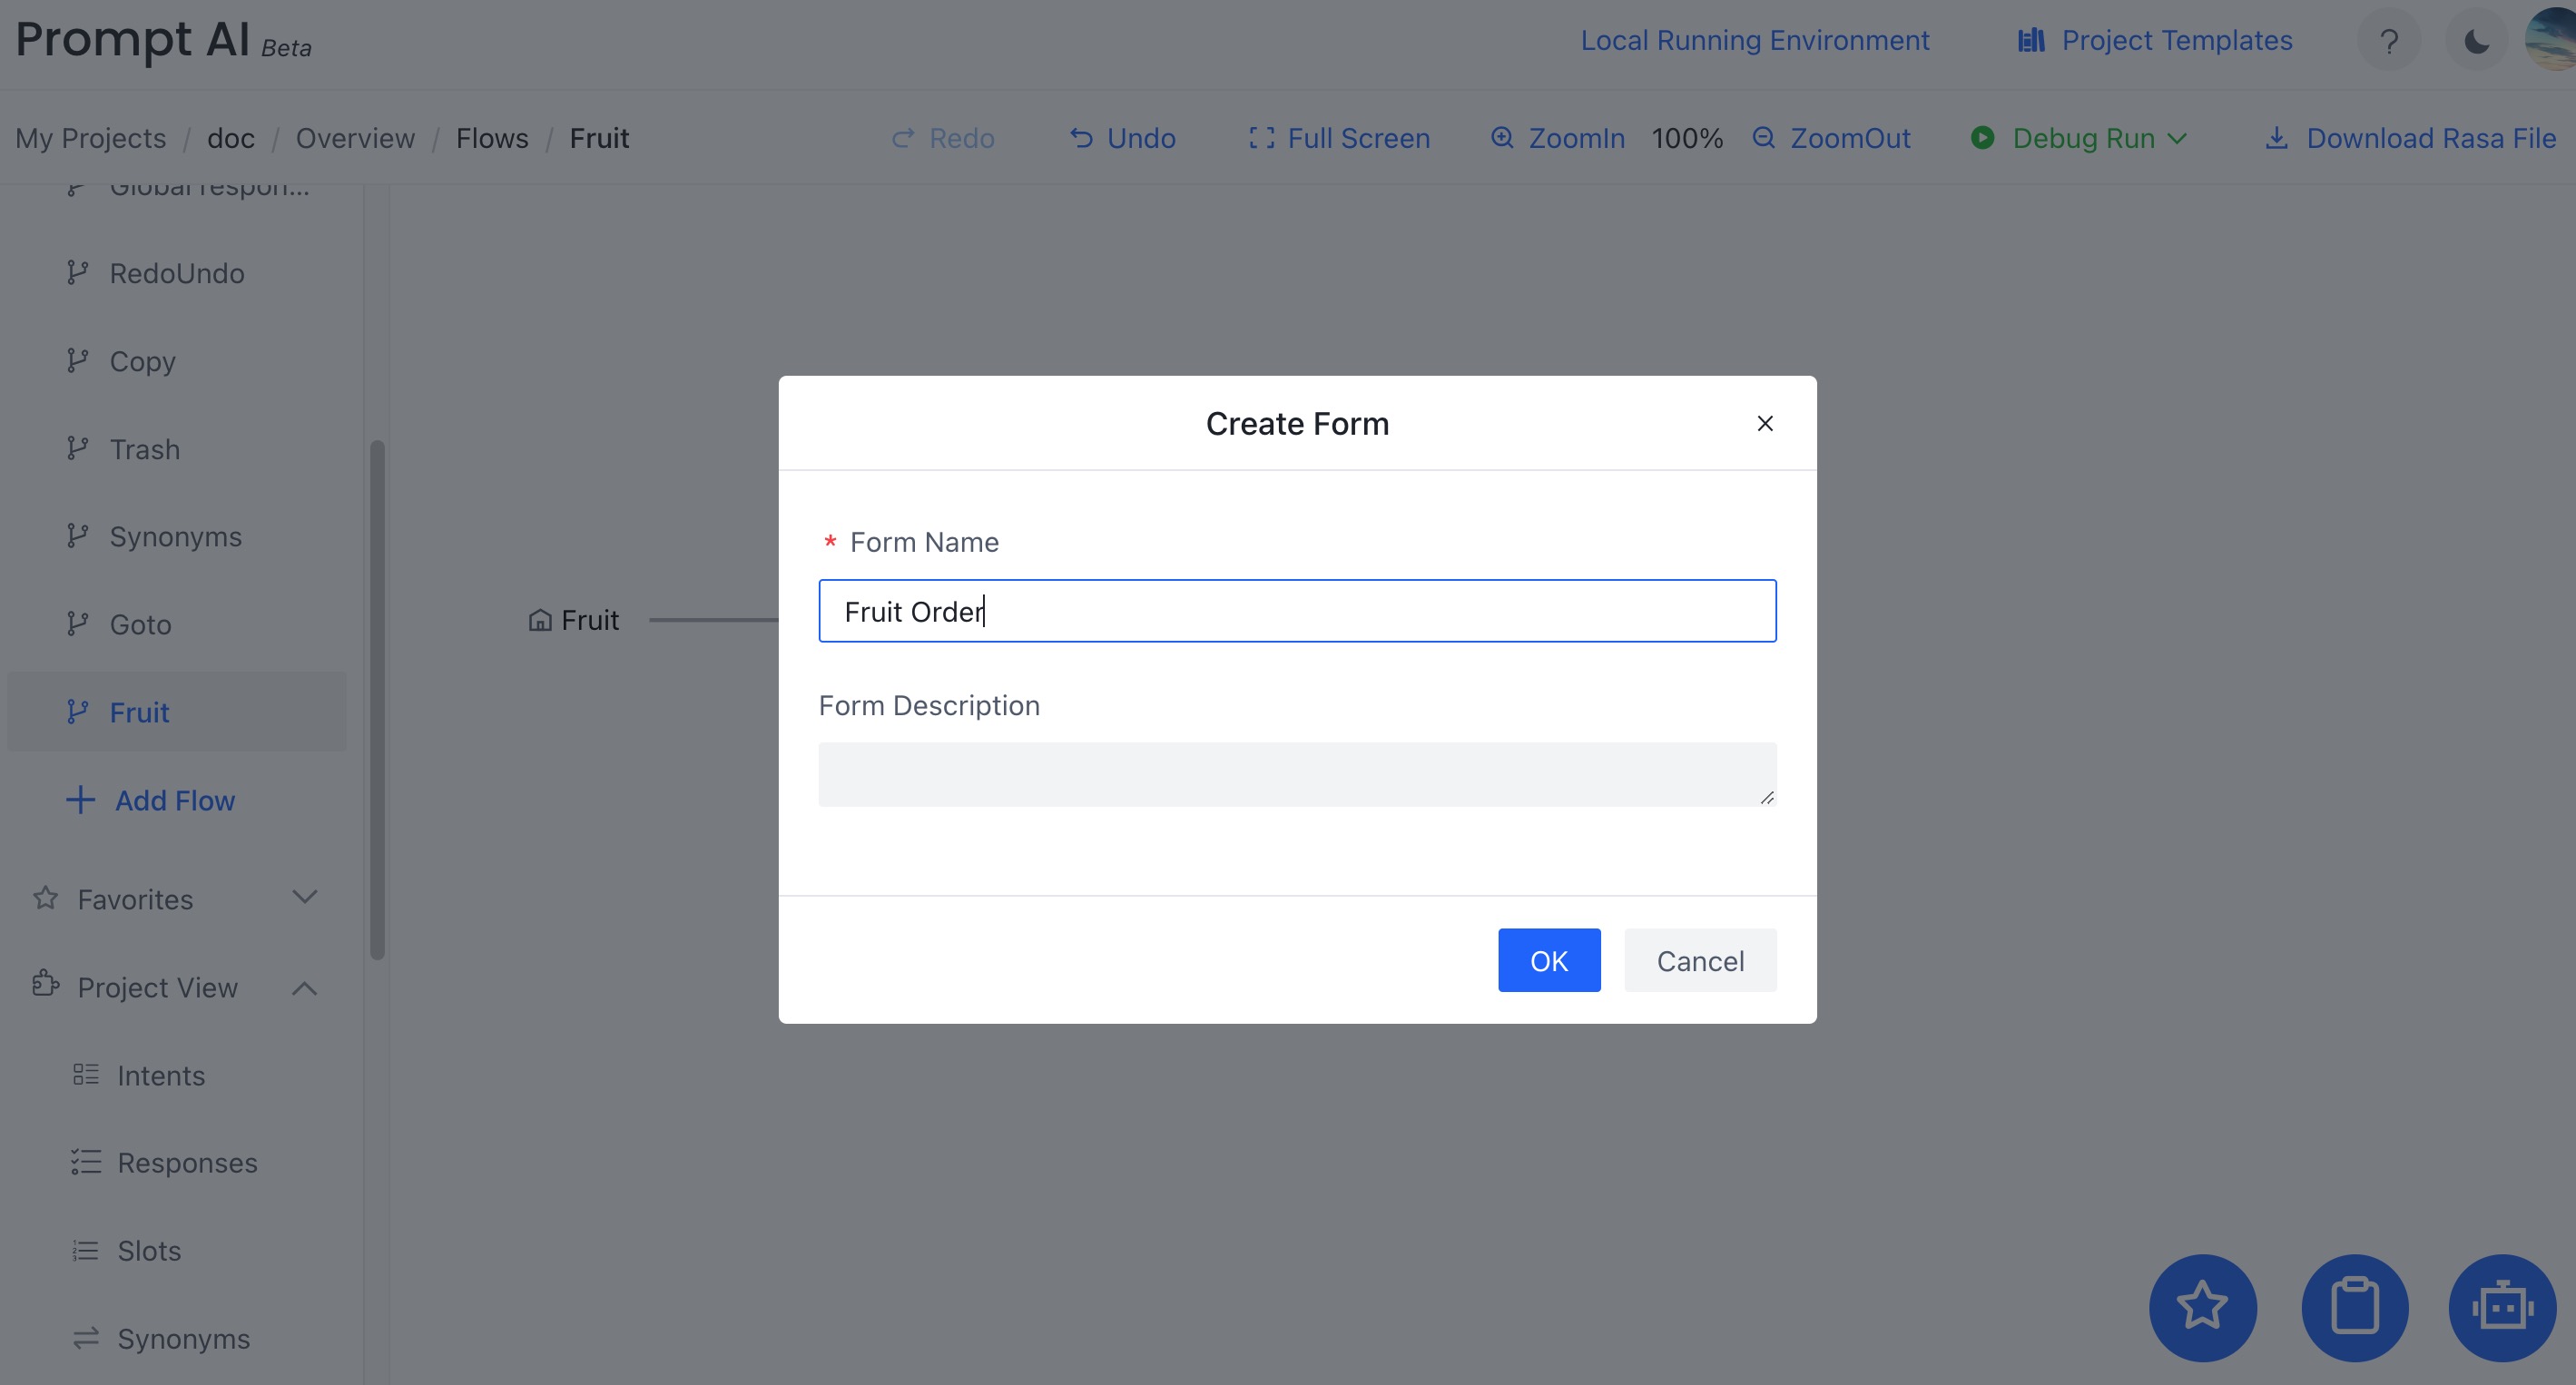Click the branch icon beside Goto
Viewport: 2576px width, 1385px height.
coord(77,623)
